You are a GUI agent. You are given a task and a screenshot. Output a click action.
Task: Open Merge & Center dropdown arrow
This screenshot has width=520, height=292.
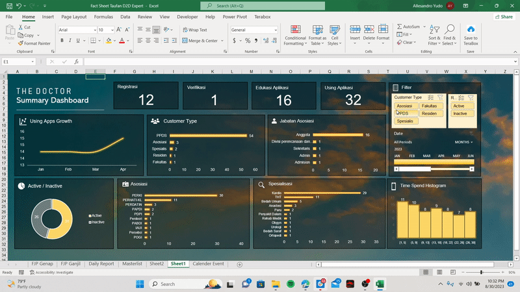tap(222, 41)
